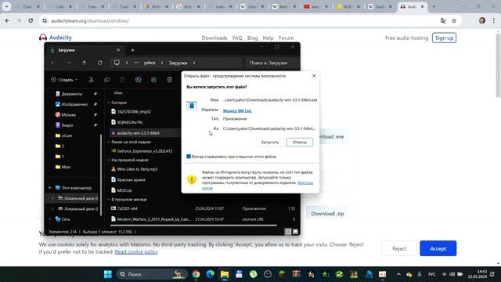
Task: Reject cookies on Audacity page
Action: pyautogui.click(x=399, y=248)
